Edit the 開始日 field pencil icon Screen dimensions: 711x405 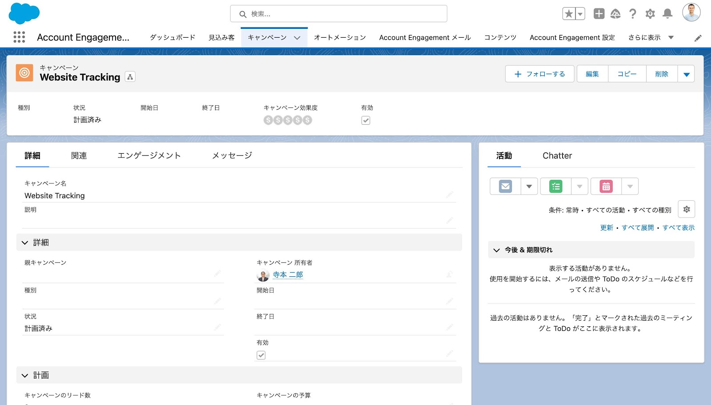450,301
